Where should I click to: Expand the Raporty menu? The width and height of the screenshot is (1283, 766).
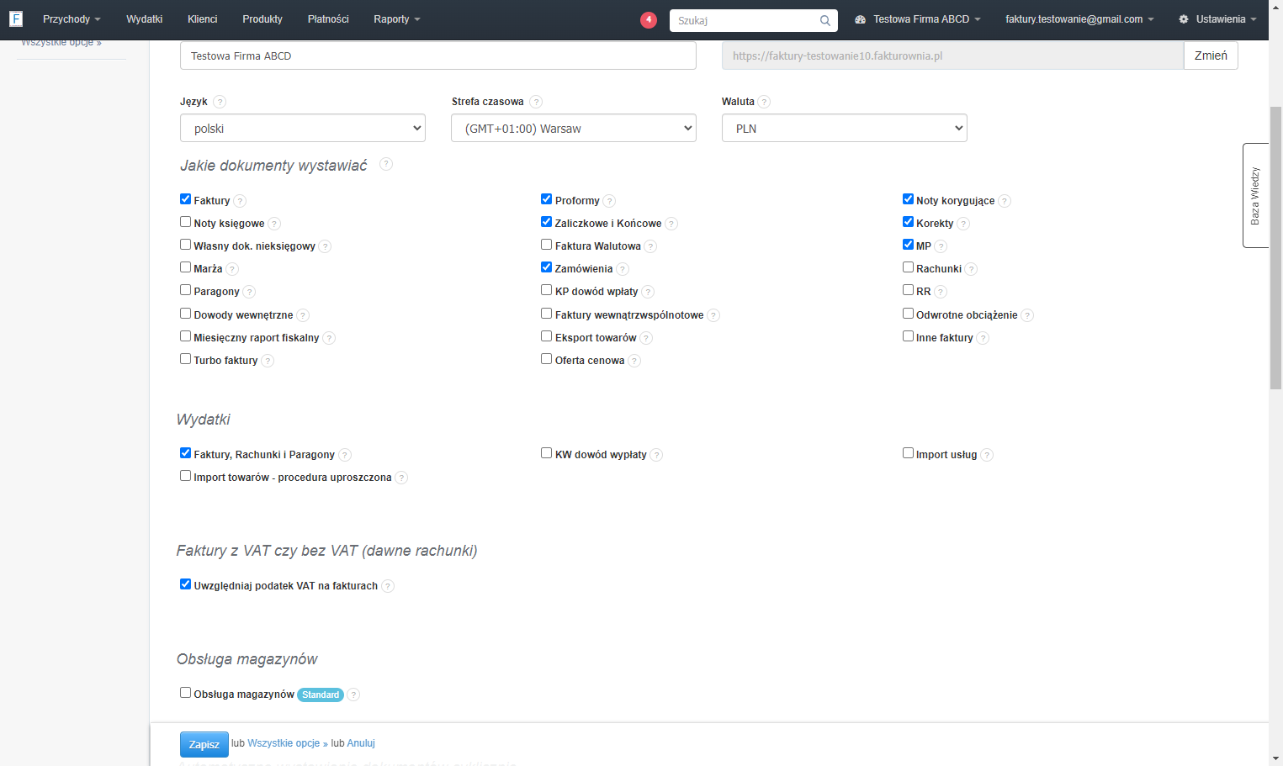coord(397,19)
